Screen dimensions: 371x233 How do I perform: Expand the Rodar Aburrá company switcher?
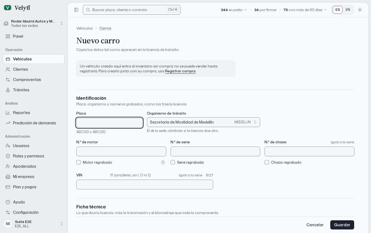click(x=34, y=23)
